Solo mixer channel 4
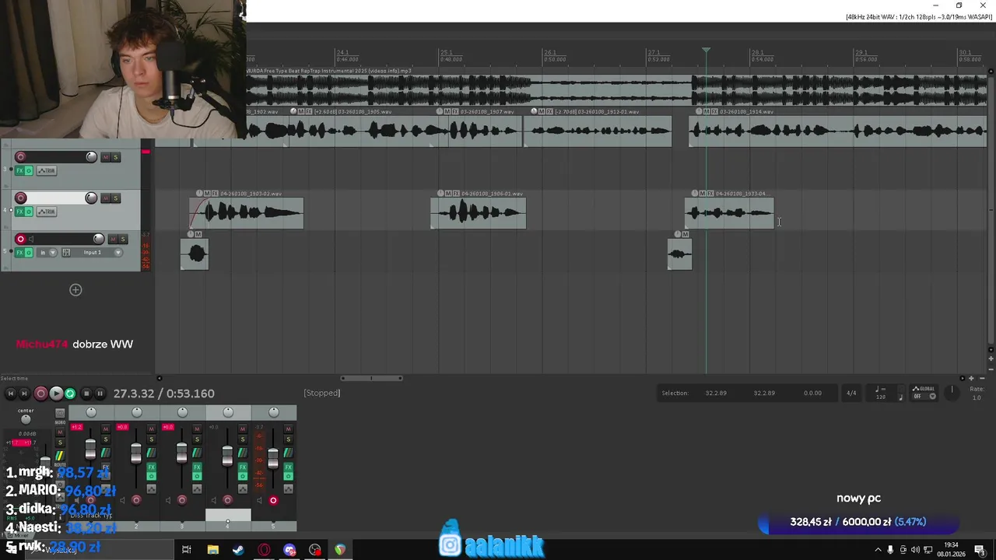Image resolution: width=996 pixels, height=560 pixels. [x=243, y=439]
